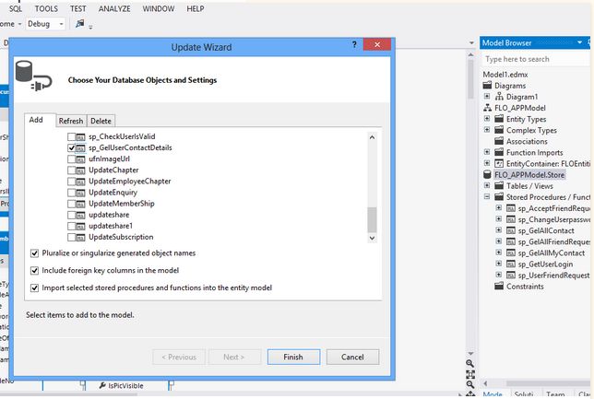Viewport: 594px width, 399px height.
Task: Click the list scroll down arrow
Action: [x=372, y=238]
